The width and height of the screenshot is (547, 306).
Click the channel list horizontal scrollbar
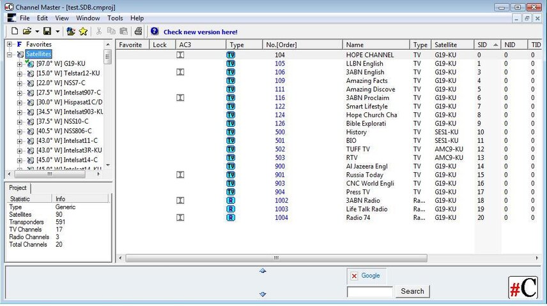(276, 258)
